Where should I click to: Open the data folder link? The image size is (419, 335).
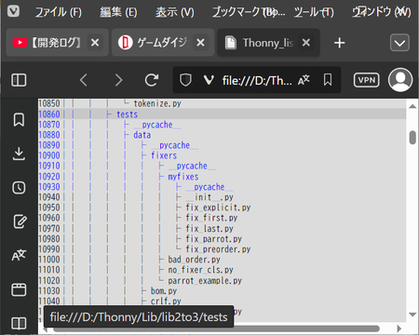(x=142, y=135)
